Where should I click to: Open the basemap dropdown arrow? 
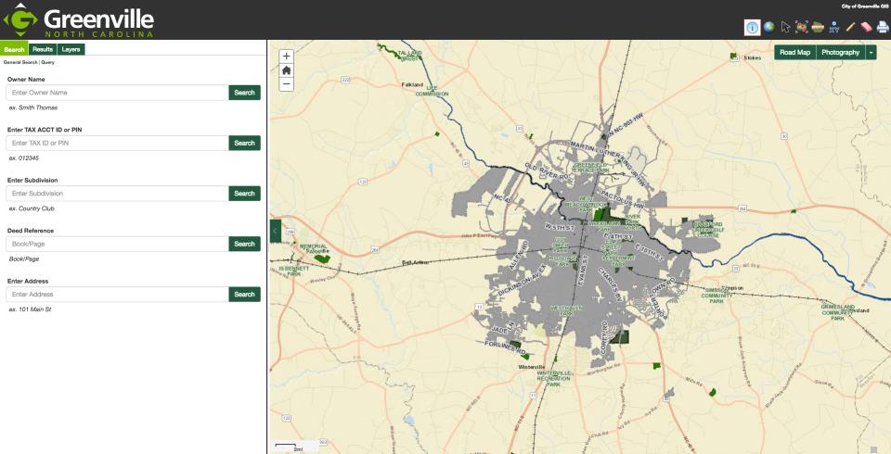(871, 53)
